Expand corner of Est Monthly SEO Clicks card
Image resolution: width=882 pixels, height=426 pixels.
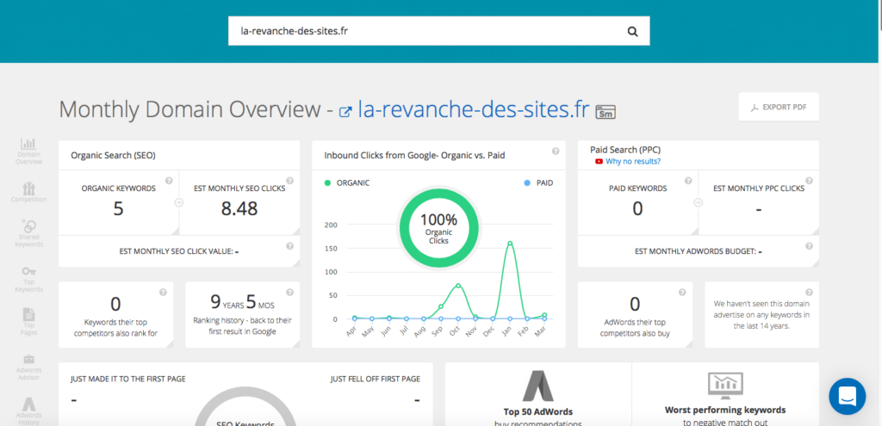point(296,232)
